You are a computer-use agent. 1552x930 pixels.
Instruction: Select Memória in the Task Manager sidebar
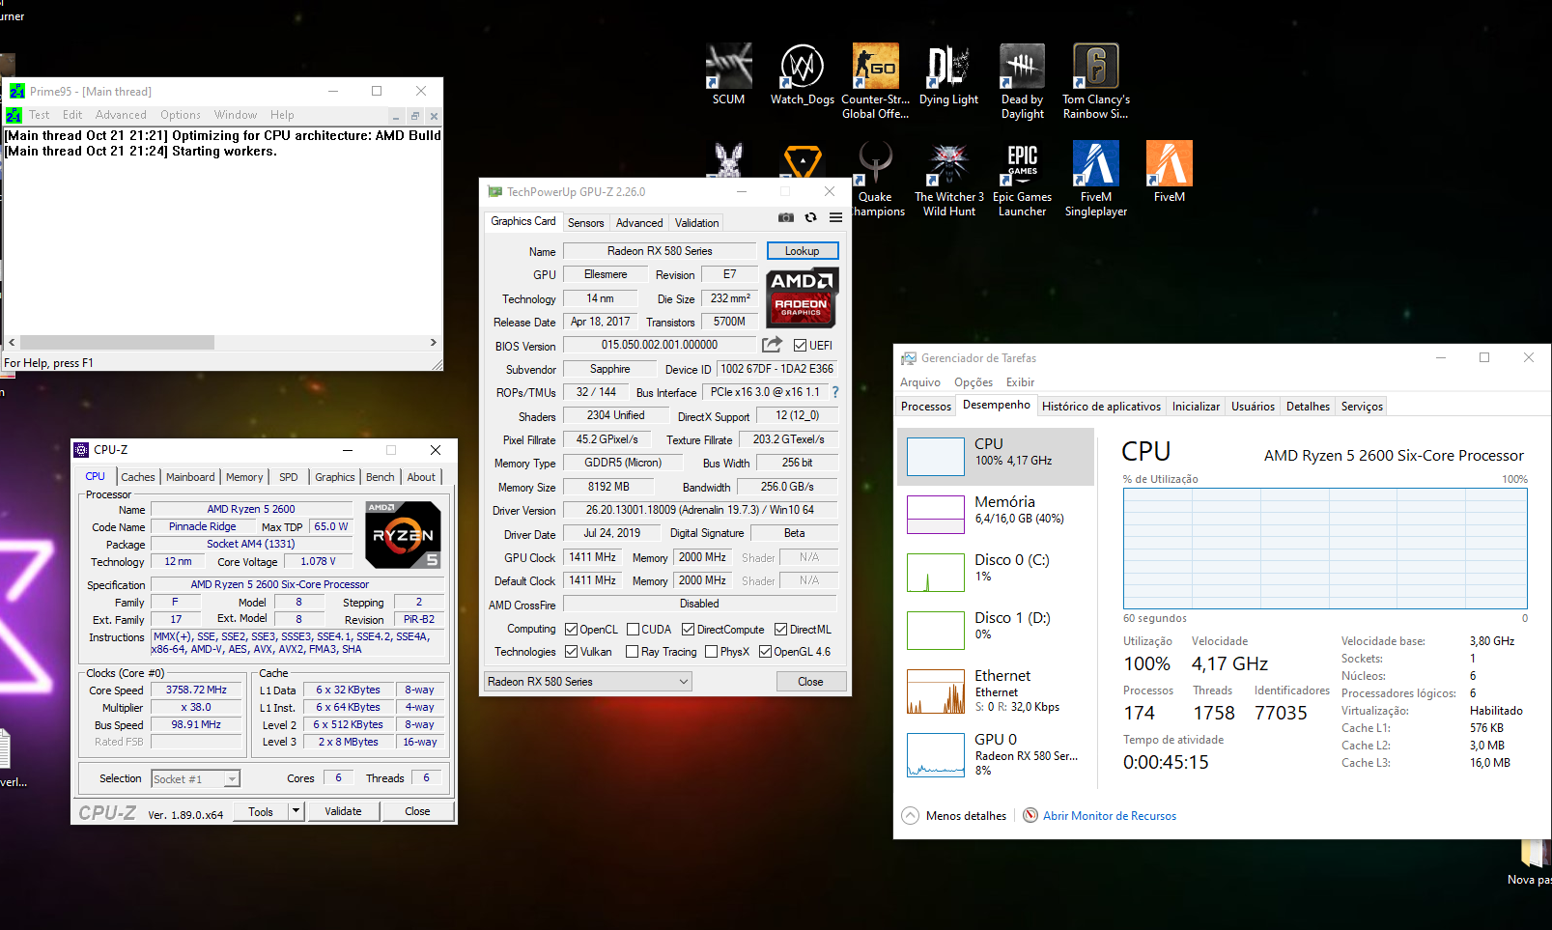coord(996,514)
